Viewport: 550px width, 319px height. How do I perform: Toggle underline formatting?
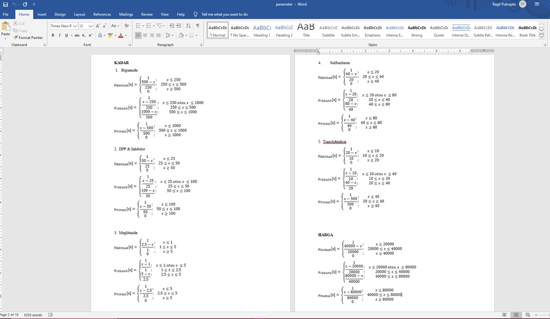[66, 36]
